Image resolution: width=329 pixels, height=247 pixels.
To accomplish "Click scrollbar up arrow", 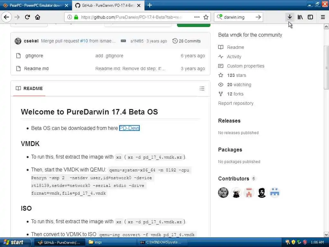I will coord(326,26).
